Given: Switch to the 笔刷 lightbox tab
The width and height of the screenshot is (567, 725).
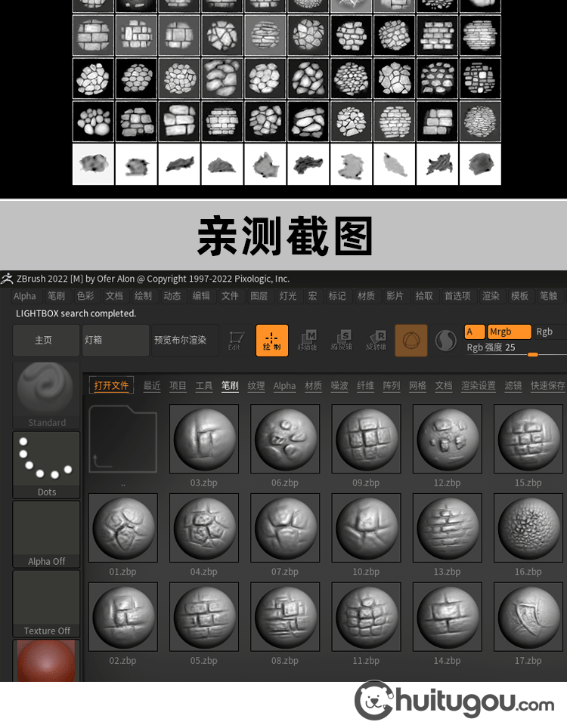Looking at the screenshot, I should click(230, 386).
